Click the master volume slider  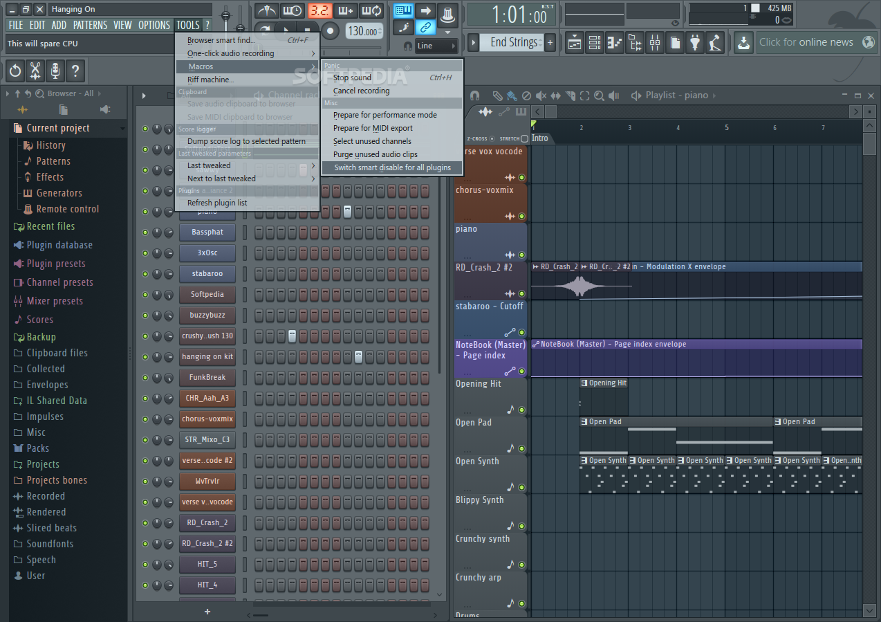(225, 15)
